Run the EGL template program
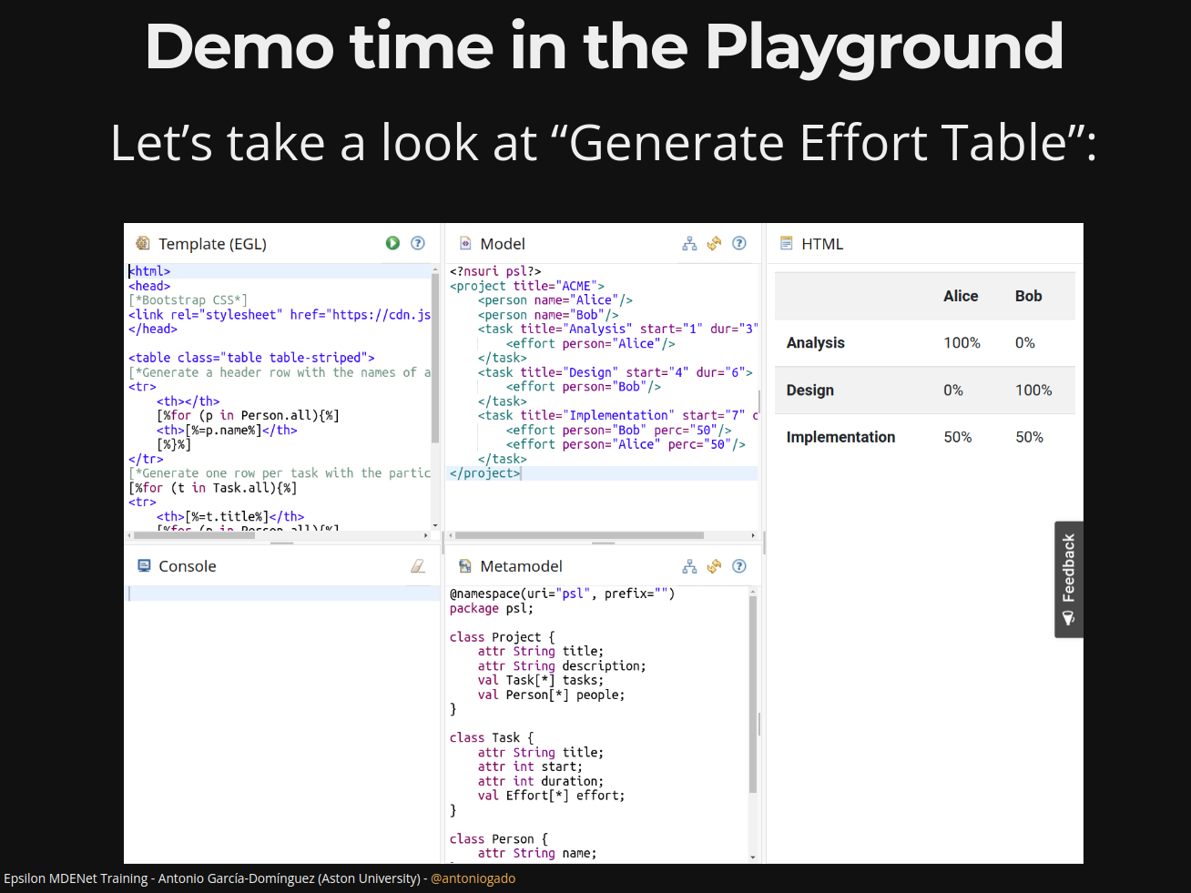Image resolution: width=1191 pixels, height=893 pixels. (x=392, y=243)
